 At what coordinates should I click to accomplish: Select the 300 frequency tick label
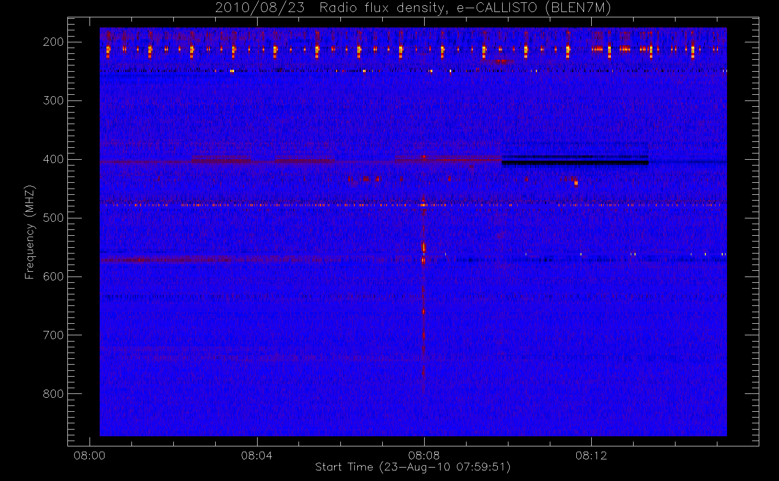click(x=53, y=101)
